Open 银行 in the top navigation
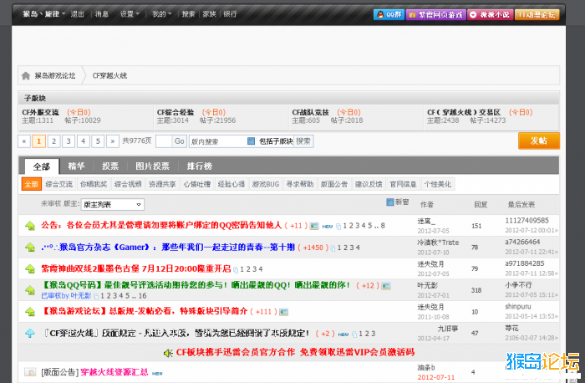 tap(230, 14)
